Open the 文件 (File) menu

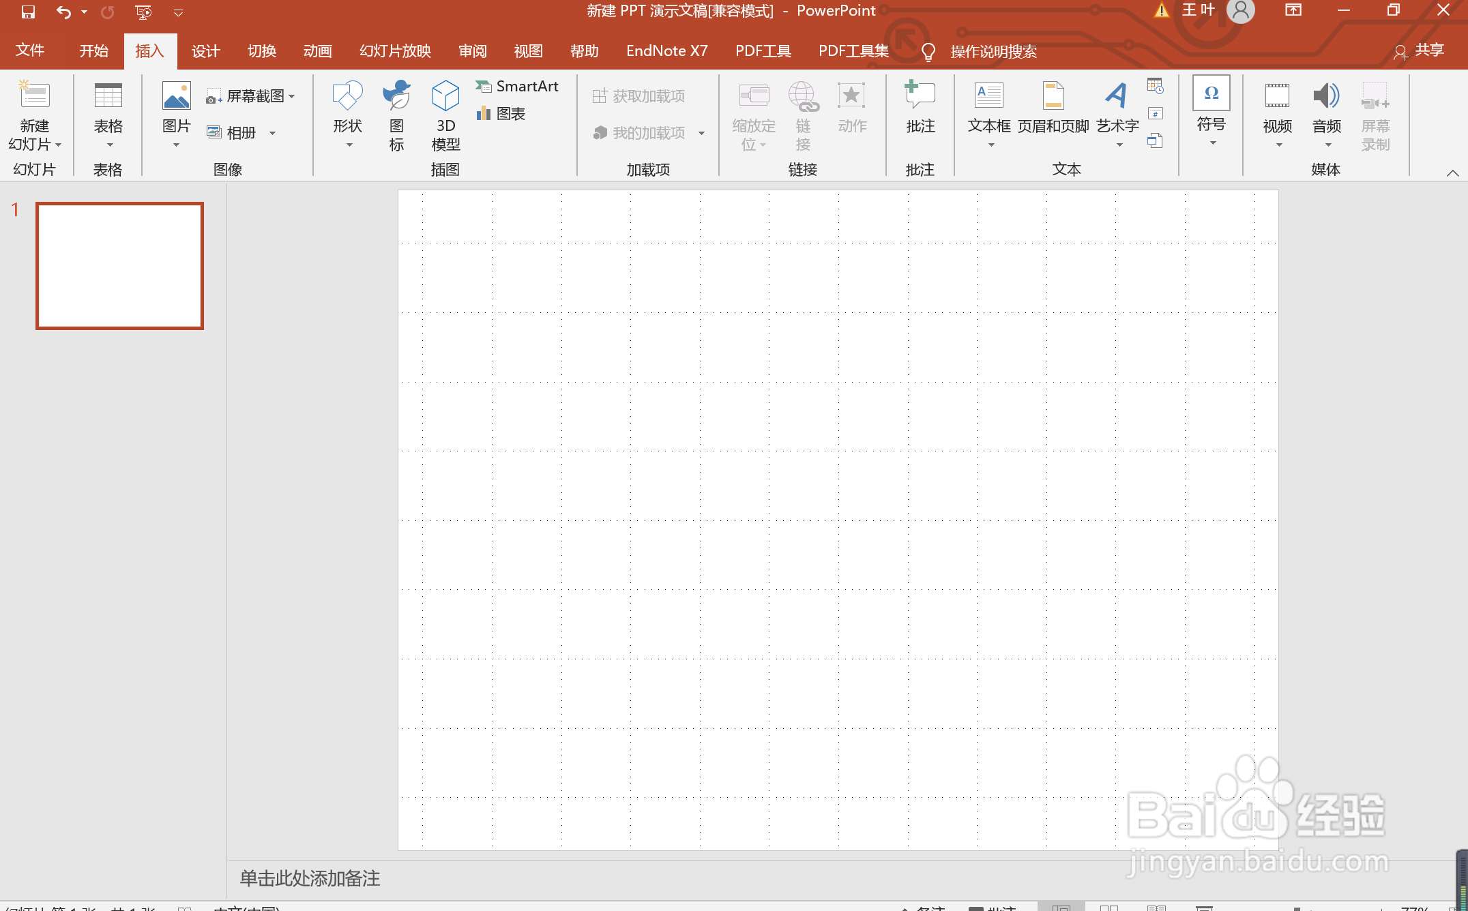point(30,50)
